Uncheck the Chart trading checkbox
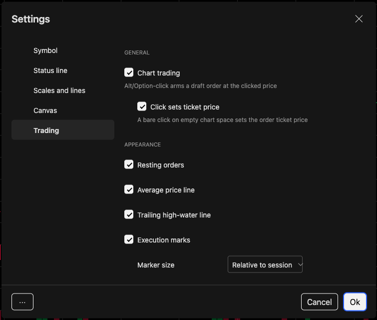377x320 pixels. click(x=129, y=72)
